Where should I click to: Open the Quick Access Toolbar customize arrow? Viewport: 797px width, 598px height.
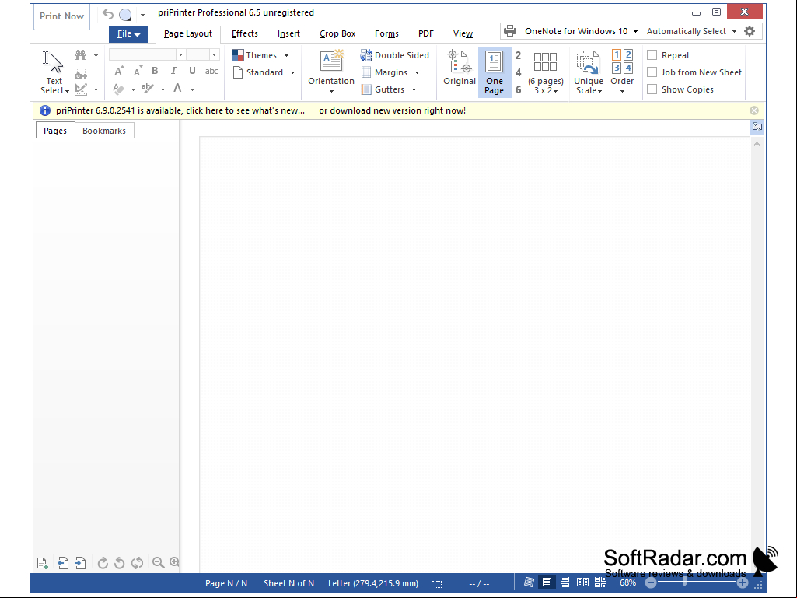pos(143,14)
